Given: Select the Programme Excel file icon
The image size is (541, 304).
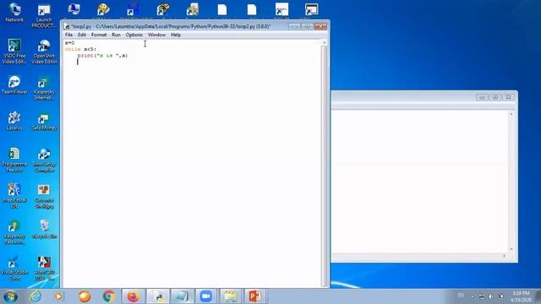Looking at the screenshot, I should (14, 160).
